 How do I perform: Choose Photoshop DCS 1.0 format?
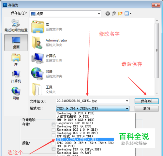click(77, 130)
